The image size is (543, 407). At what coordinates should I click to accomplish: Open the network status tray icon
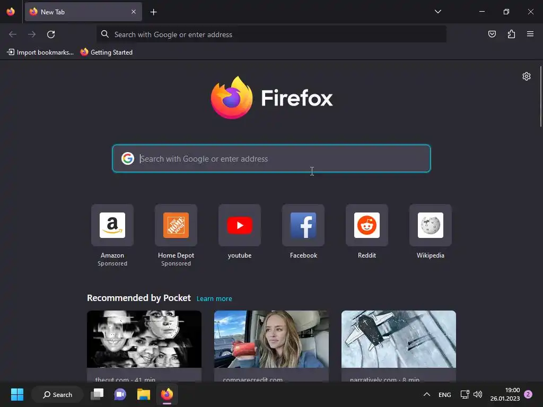point(465,394)
